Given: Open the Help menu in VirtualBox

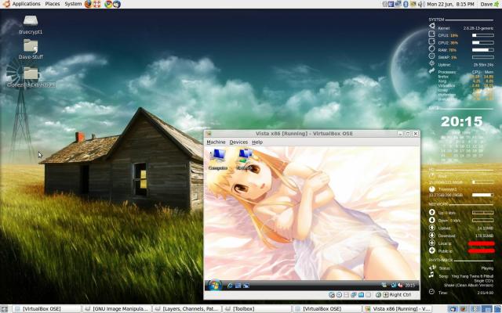Looking at the screenshot, I should [x=257, y=142].
